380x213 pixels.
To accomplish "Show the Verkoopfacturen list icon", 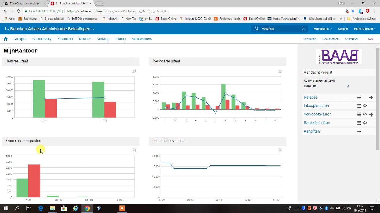I will (x=359, y=114).
